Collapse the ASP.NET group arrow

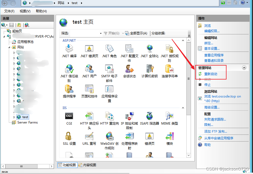(x=183, y=41)
